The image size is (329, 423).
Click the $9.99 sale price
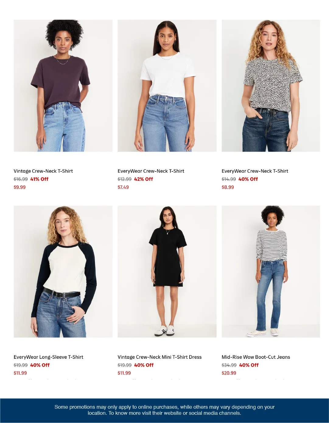pyautogui.click(x=19, y=187)
